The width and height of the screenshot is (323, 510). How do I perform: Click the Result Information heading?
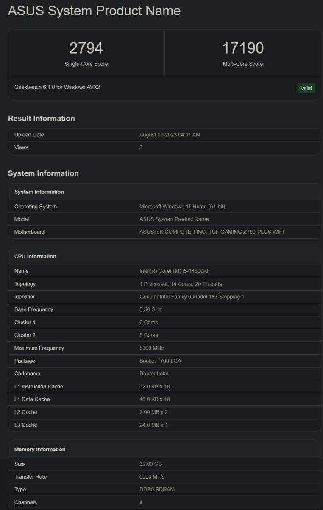(x=42, y=119)
